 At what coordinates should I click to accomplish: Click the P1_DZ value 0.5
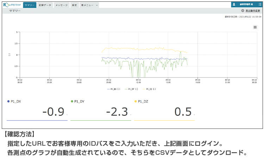(x=183, y=112)
